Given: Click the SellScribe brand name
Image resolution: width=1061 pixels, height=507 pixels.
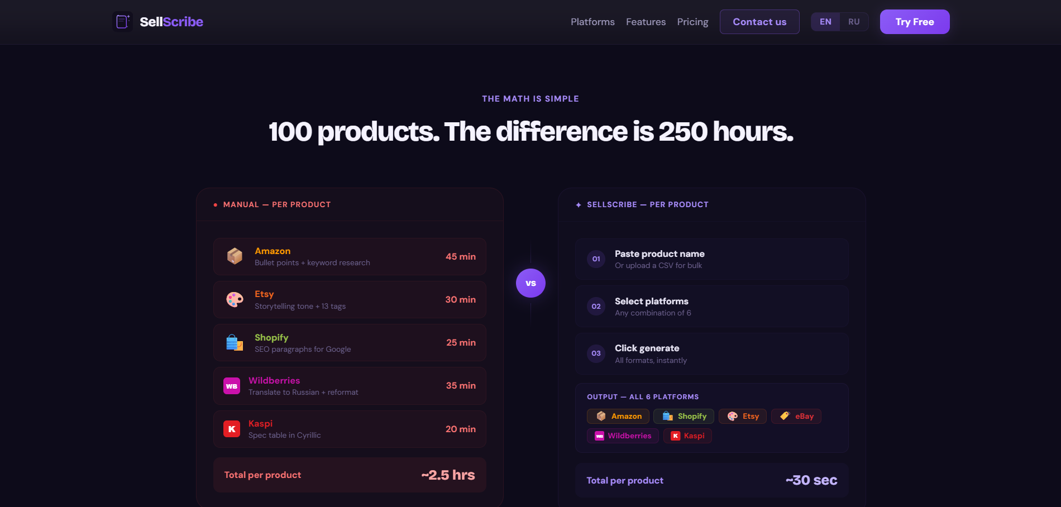Looking at the screenshot, I should [x=171, y=22].
